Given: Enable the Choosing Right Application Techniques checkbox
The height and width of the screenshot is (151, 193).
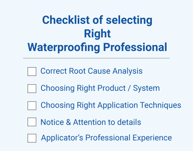Looking at the screenshot, I should 32,106.
